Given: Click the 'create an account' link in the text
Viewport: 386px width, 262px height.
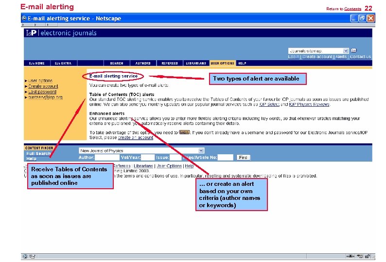Looking at the screenshot, I should (136, 137).
